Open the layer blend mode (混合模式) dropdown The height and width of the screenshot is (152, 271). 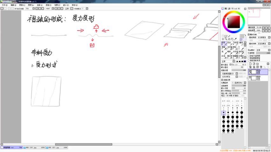point(269,50)
